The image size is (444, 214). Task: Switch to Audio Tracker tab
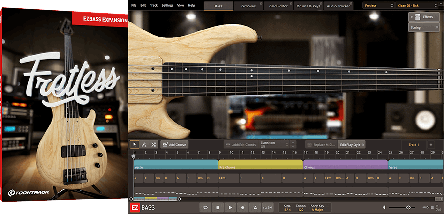[339, 6]
